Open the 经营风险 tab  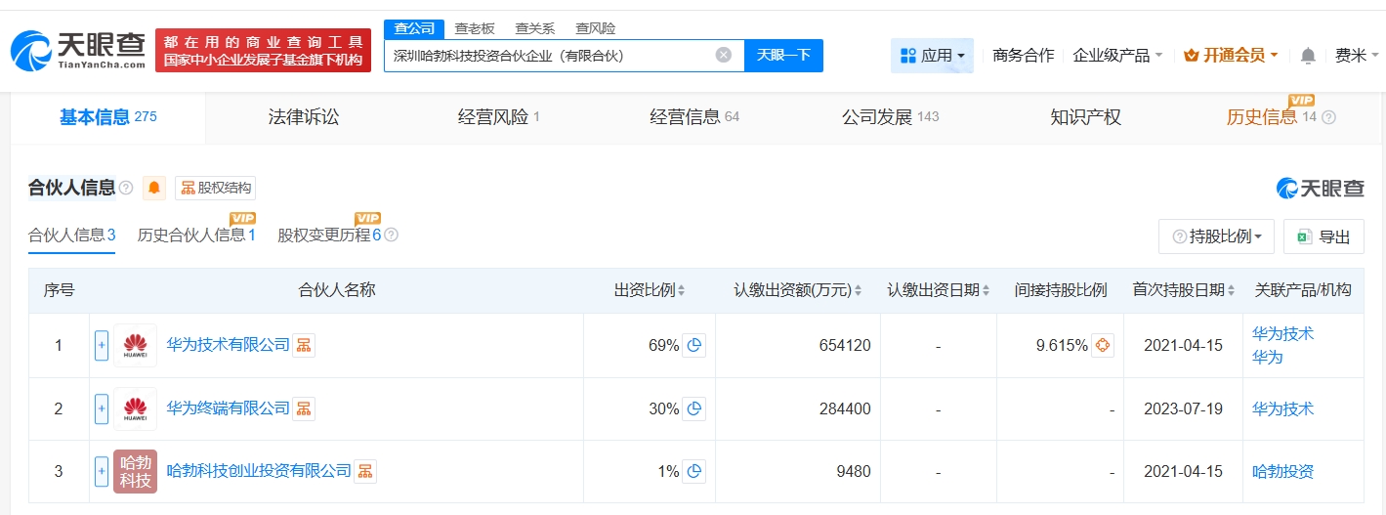click(499, 117)
